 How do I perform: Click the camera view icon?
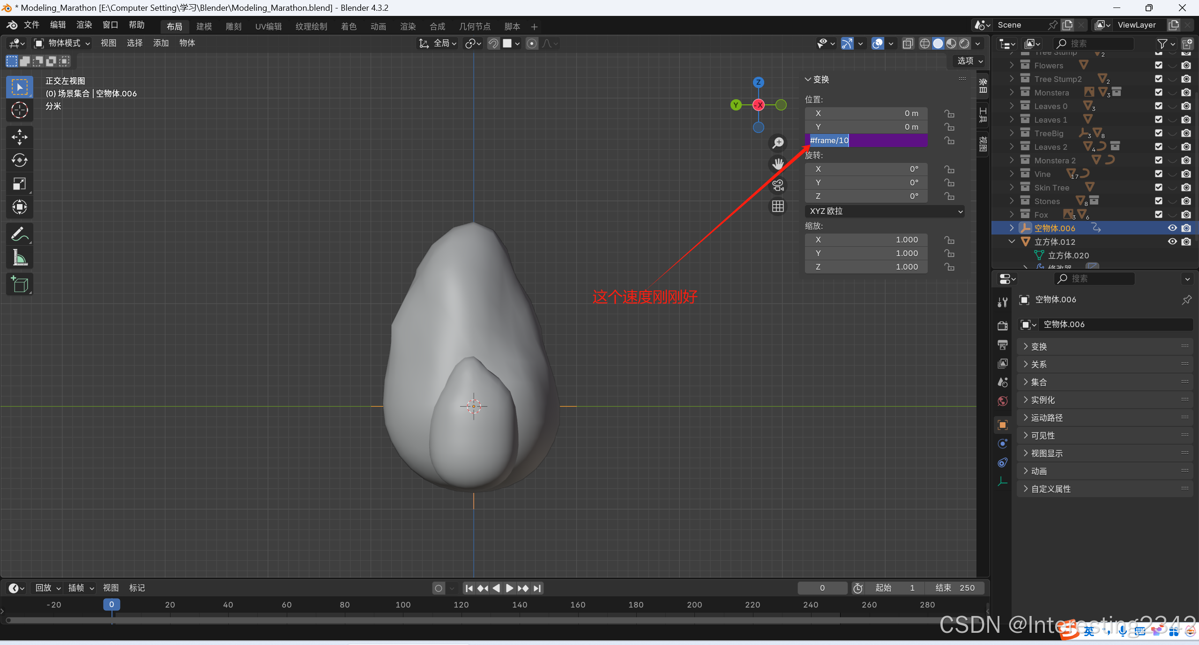pyautogui.click(x=778, y=185)
